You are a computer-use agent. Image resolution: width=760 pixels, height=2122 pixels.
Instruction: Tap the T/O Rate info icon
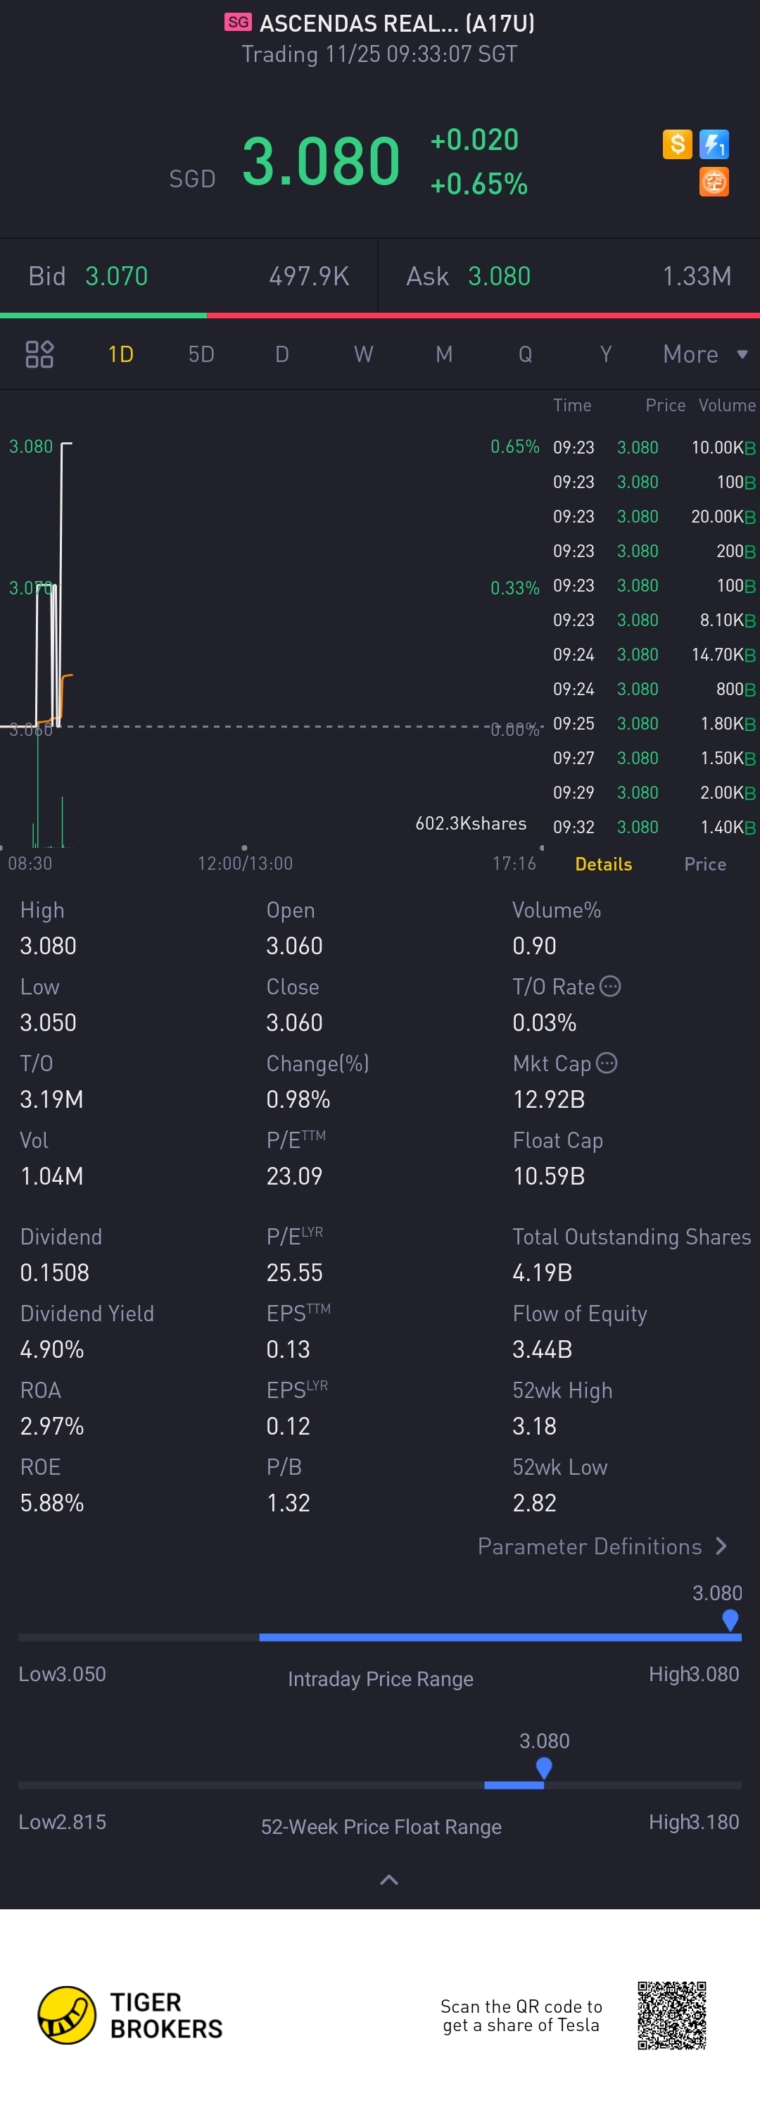click(610, 986)
